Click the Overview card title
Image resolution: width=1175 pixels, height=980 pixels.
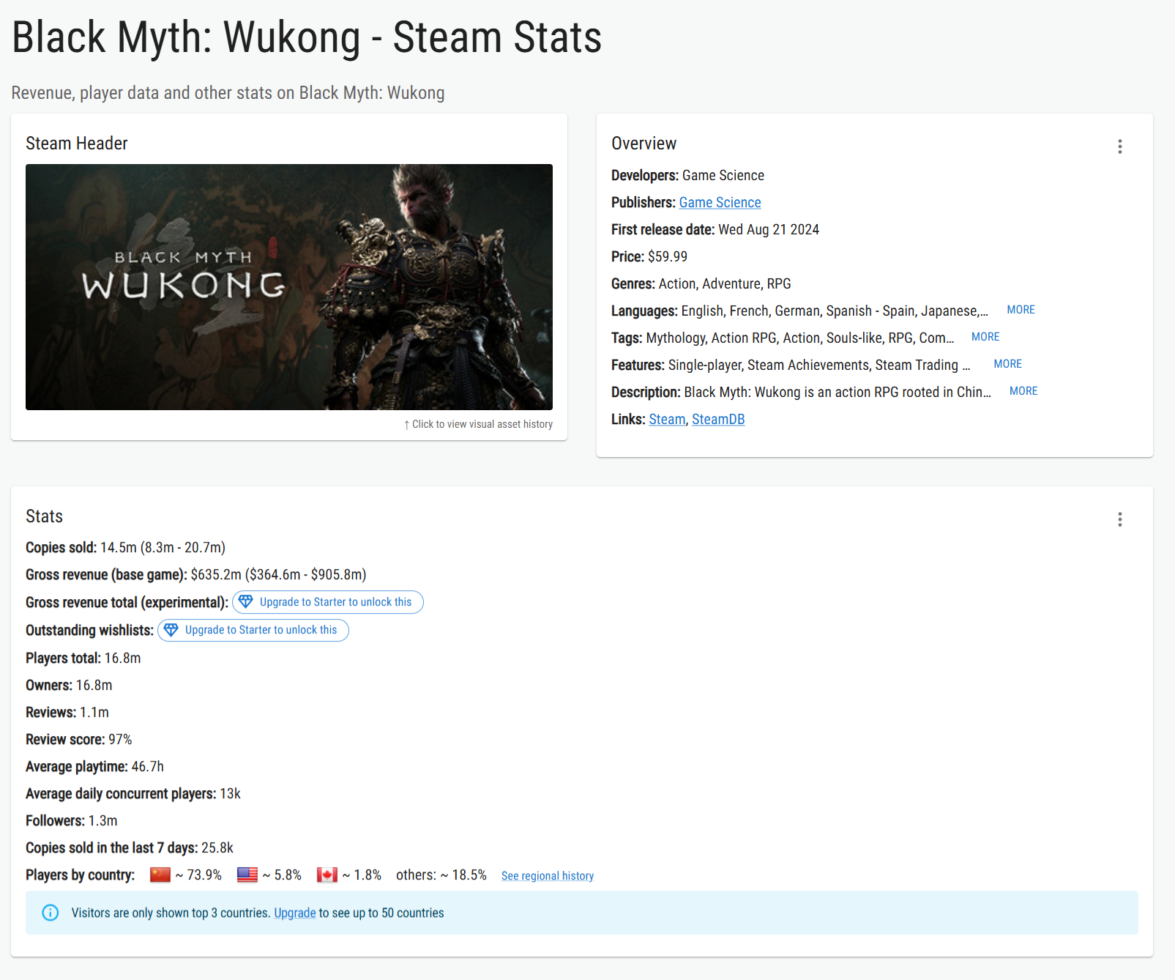coord(644,144)
